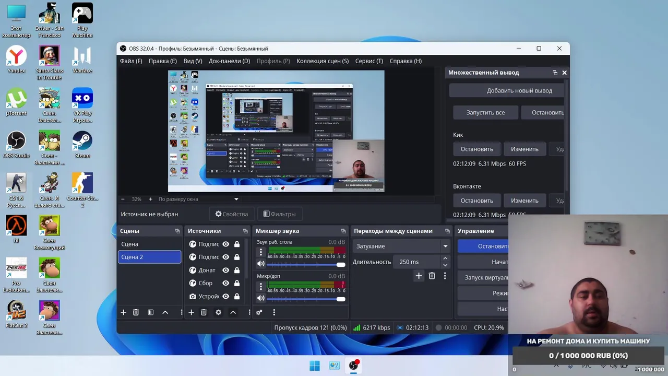Adjust the Звук раб. стола volume slider
668x376 pixels.
[306, 265]
